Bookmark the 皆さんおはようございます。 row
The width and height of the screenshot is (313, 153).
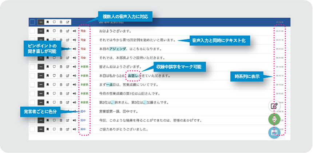pyautogui.click(x=48, y=67)
